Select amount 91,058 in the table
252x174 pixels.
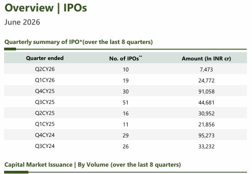206,92
